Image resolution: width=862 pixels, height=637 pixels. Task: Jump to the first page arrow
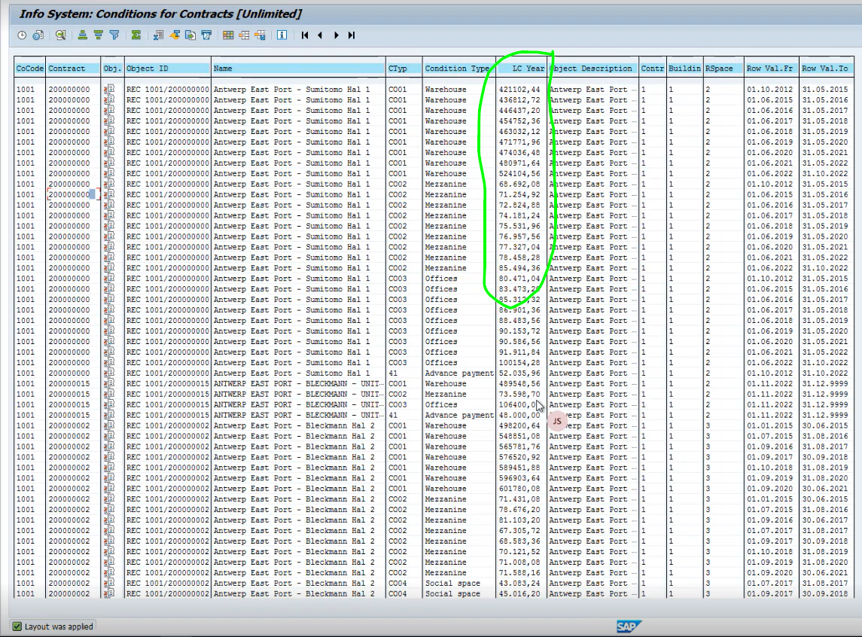pyautogui.click(x=305, y=35)
